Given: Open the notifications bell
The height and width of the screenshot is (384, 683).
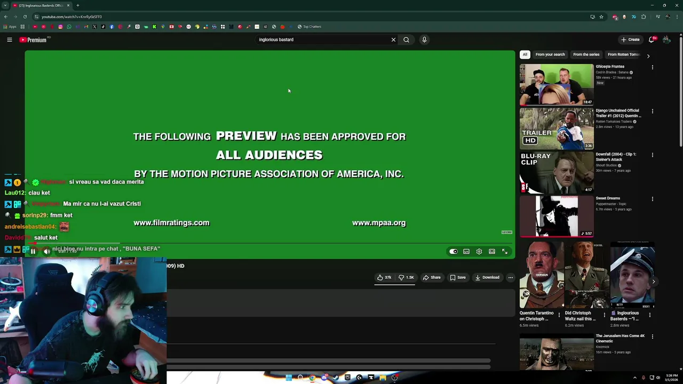Looking at the screenshot, I should click(x=652, y=39).
